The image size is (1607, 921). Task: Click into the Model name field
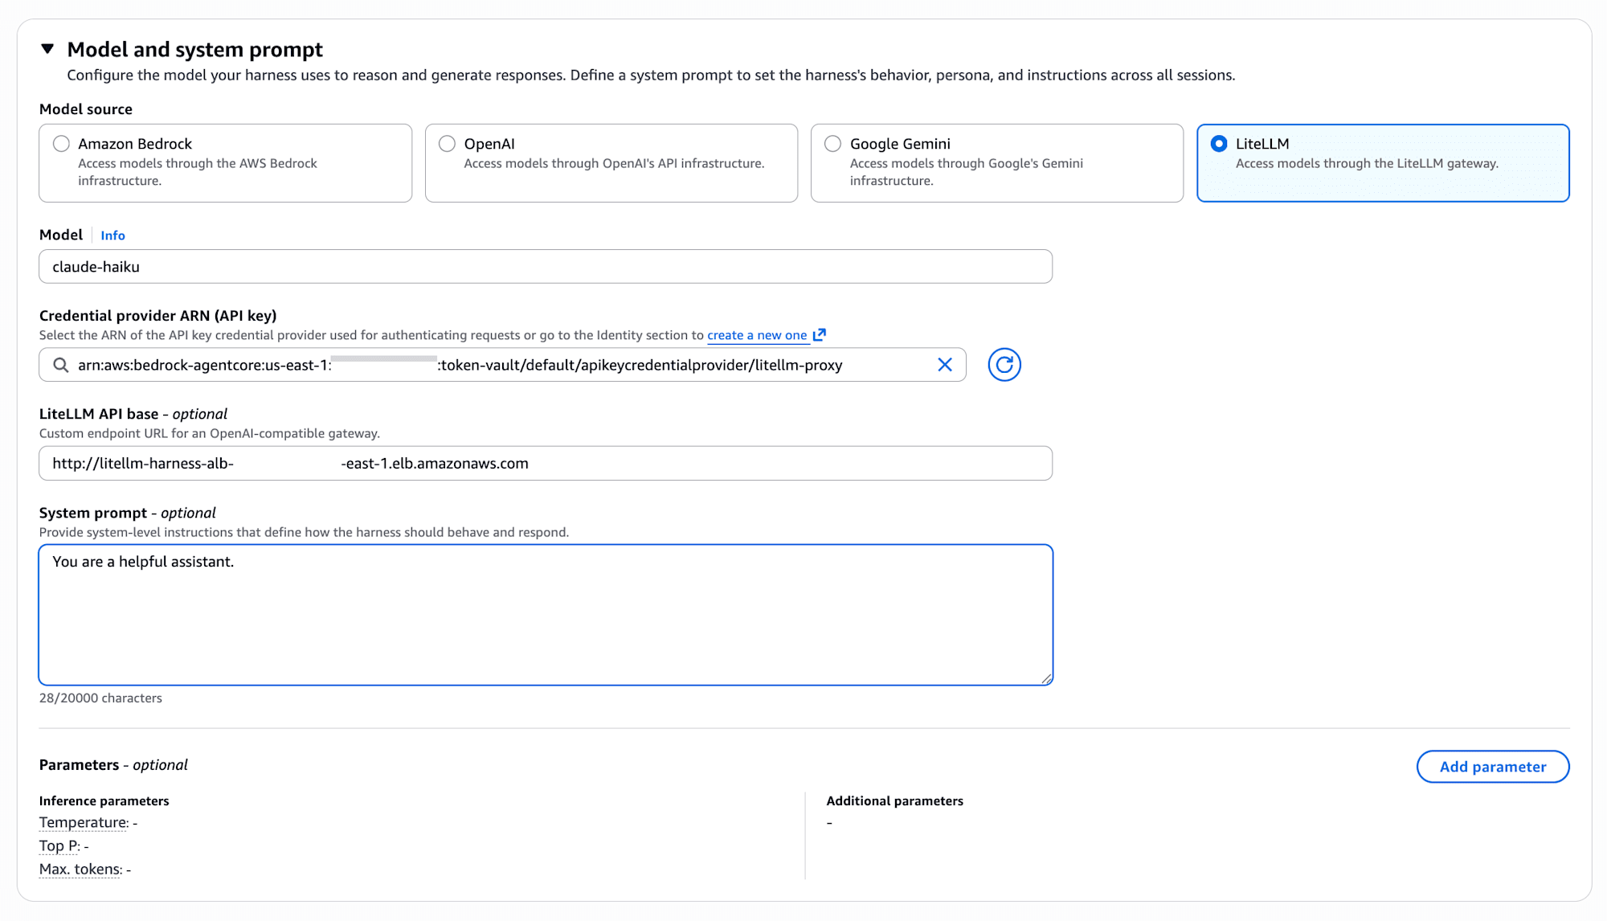pos(546,267)
